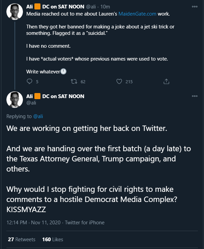Viewport: 204px width, 249px height.
Task: Click the 10m timestamp on first tweet
Action: click(105, 6)
